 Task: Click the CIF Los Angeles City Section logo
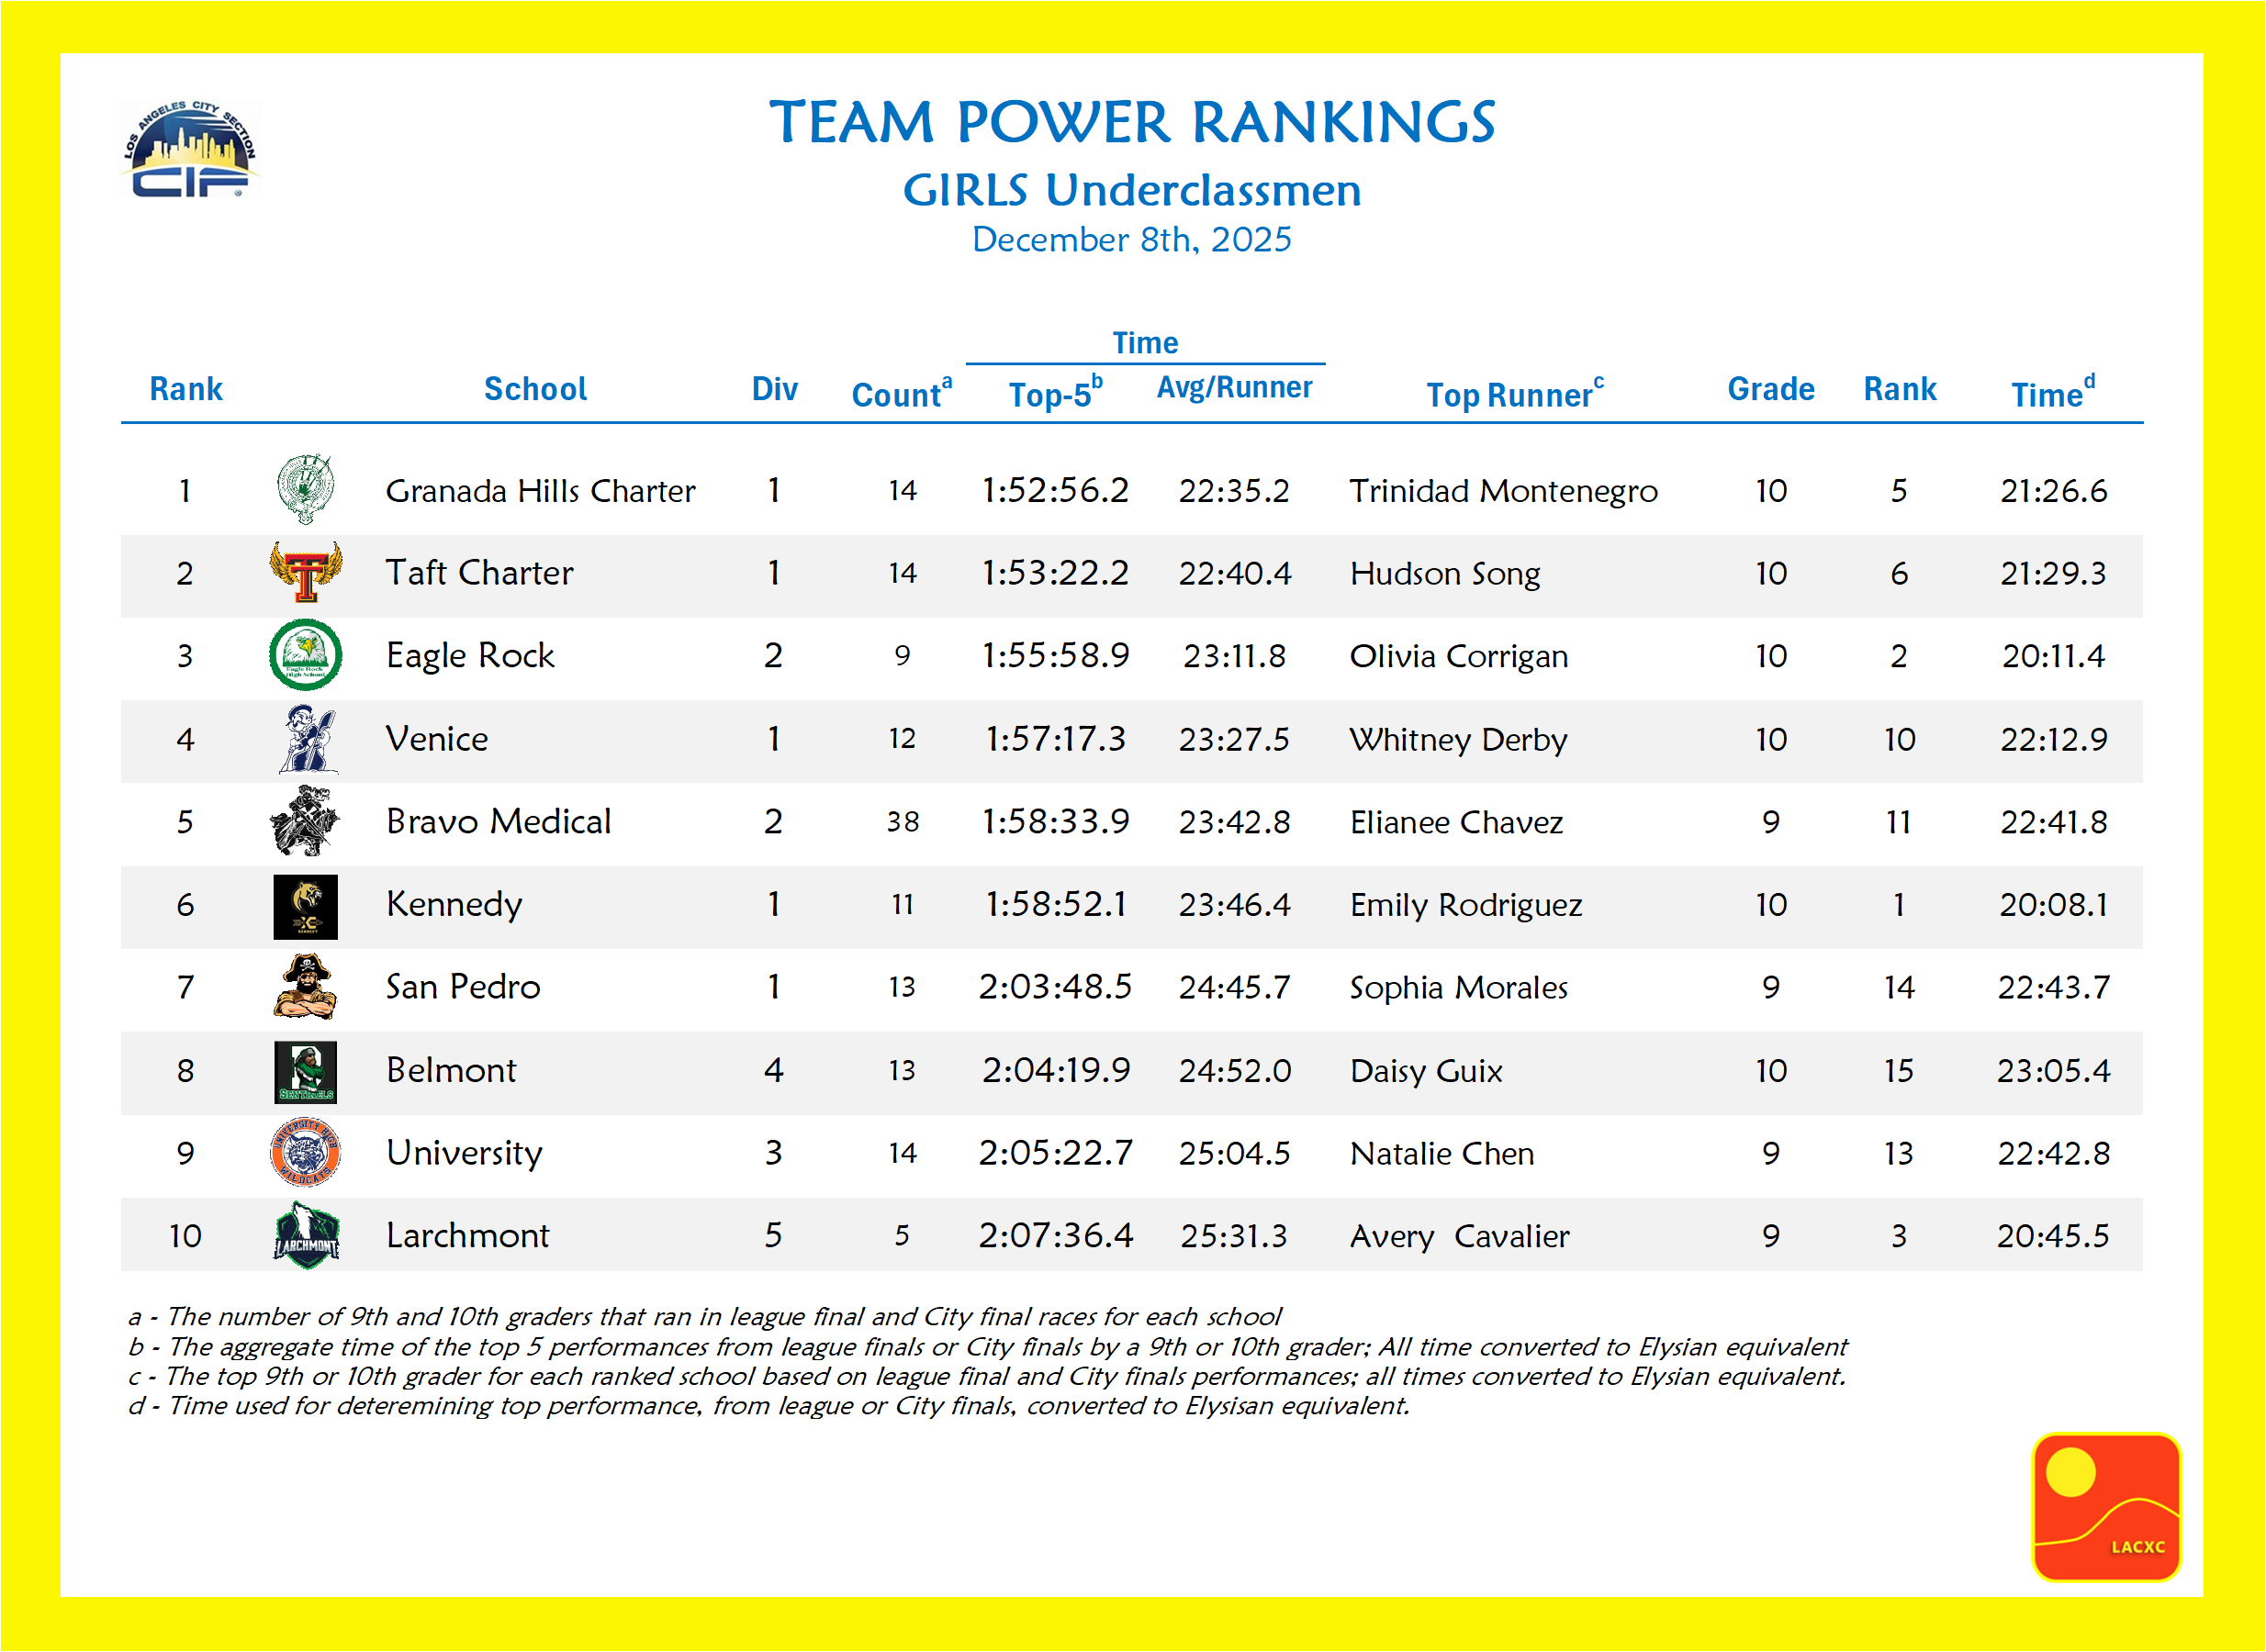click(x=189, y=150)
